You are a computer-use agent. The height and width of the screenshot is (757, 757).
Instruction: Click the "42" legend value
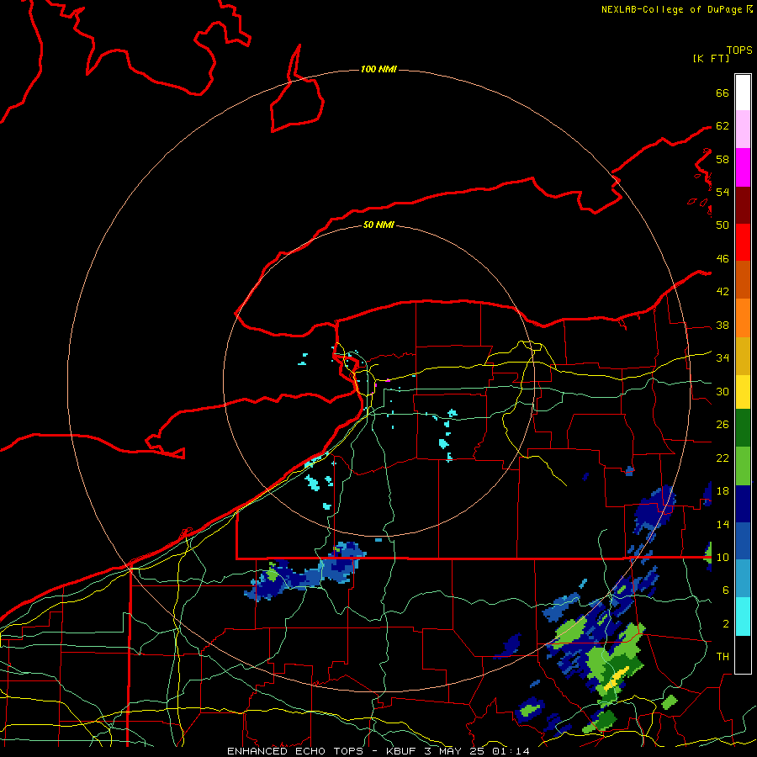pyautogui.click(x=723, y=292)
